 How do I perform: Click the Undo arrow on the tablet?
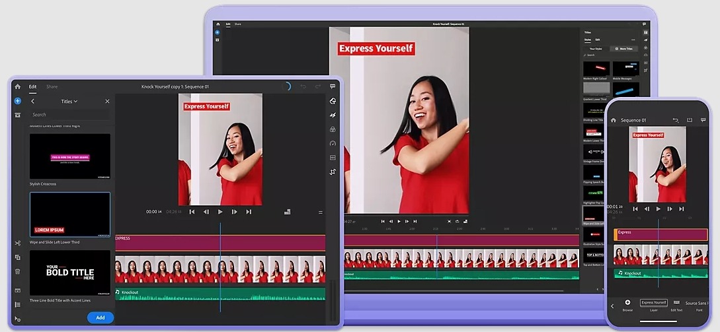[x=303, y=86]
